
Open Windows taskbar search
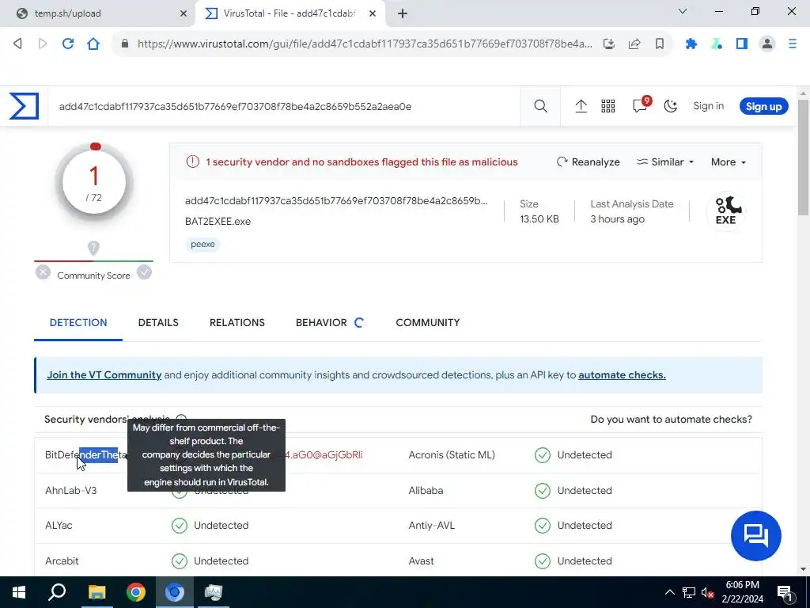(57, 592)
